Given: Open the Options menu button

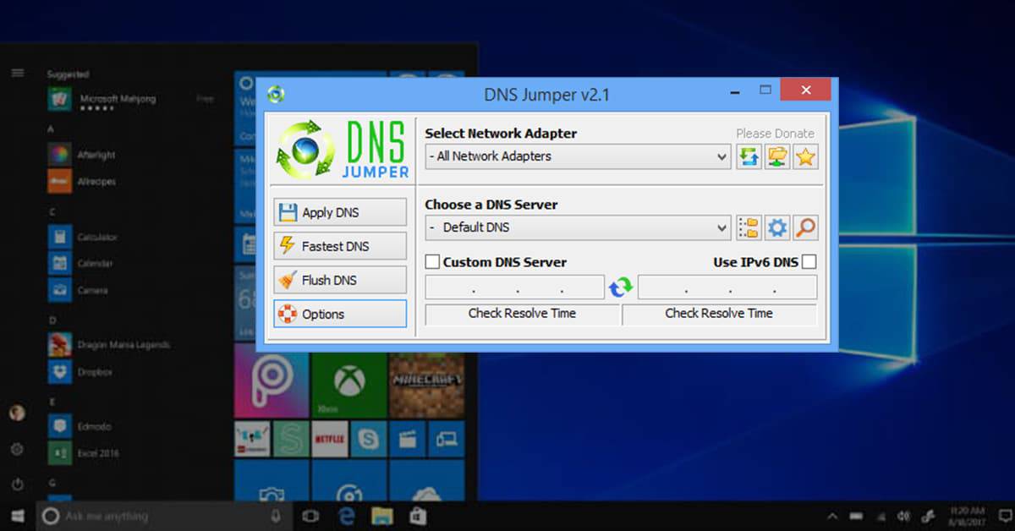Looking at the screenshot, I should click(339, 314).
